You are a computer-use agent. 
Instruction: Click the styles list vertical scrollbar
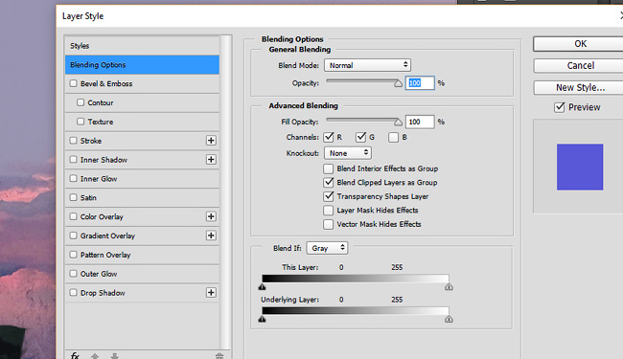pos(225,192)
